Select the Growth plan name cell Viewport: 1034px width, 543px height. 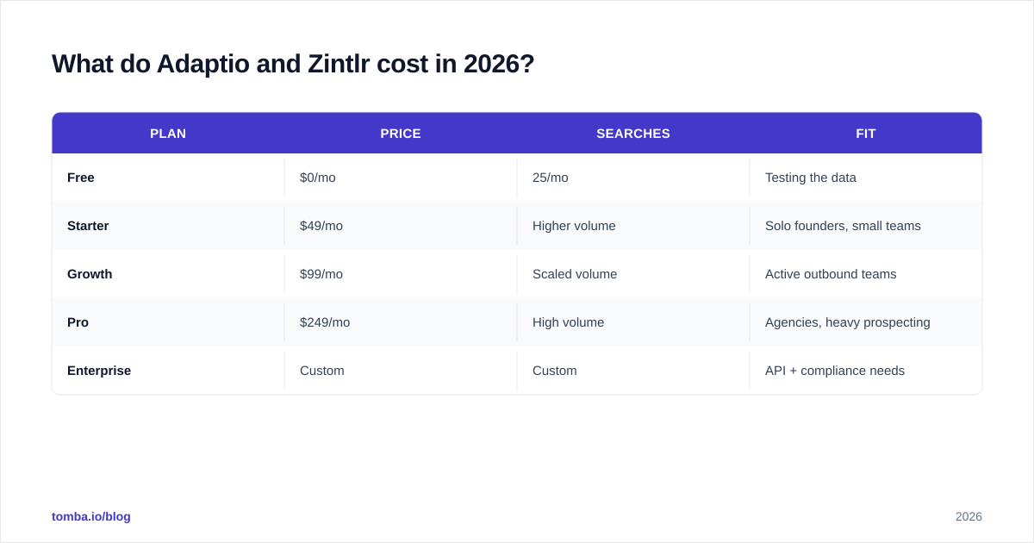168,274
